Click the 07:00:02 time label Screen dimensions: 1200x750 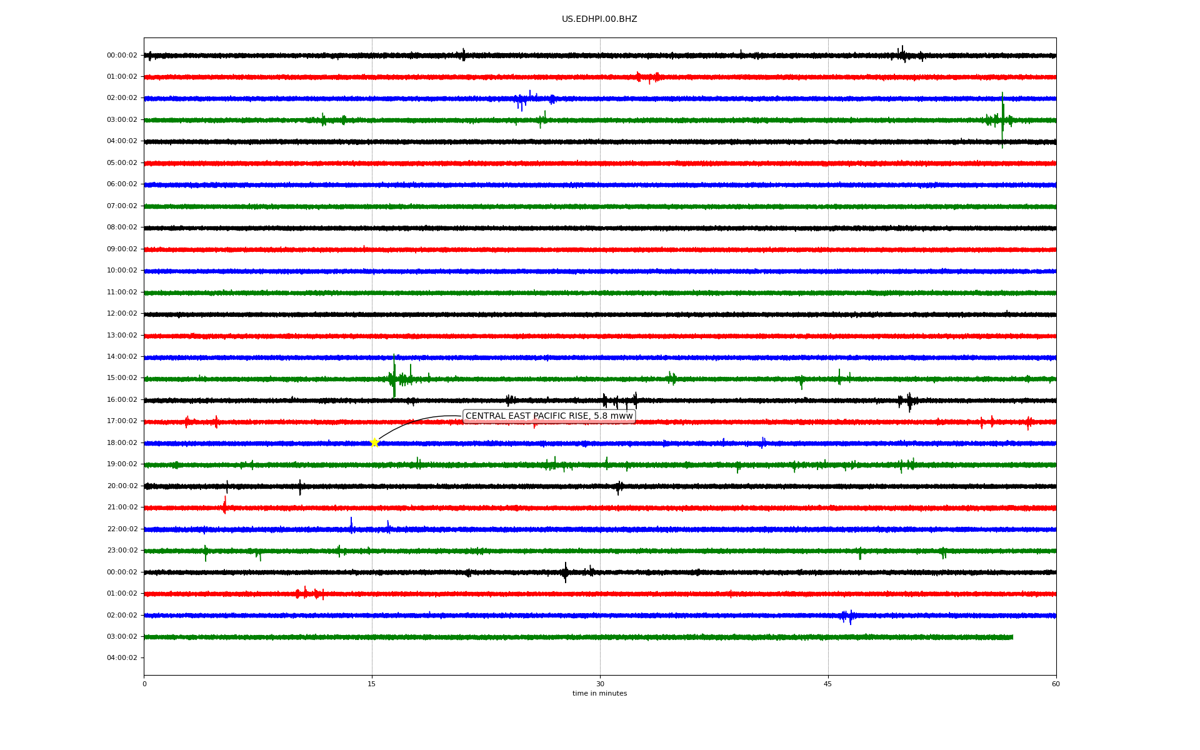122,206
